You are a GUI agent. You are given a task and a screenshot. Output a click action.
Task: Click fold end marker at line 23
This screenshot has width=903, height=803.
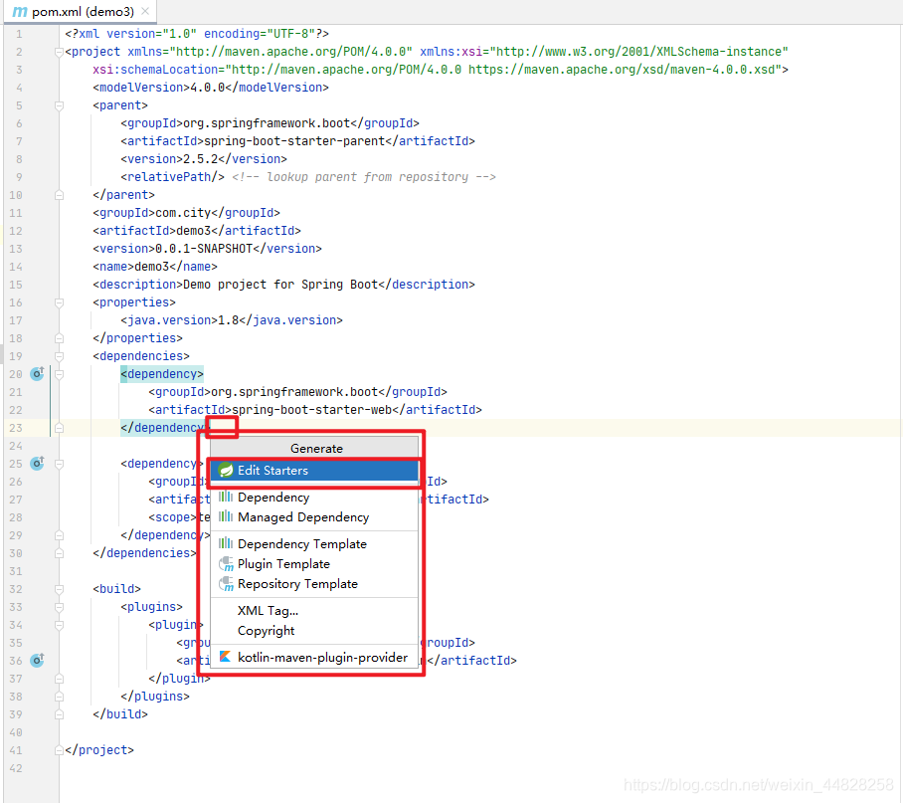[59, 428]
